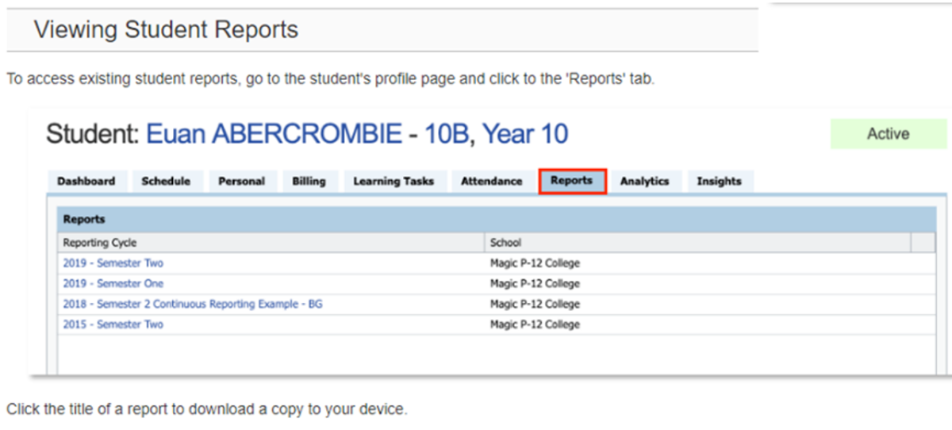Click the blank column header after School
The image size is (952, 430).
(923, 243)
